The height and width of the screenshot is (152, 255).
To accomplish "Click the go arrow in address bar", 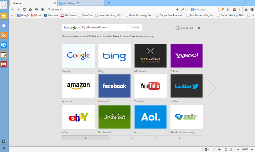I will click(x=177, y=9).
